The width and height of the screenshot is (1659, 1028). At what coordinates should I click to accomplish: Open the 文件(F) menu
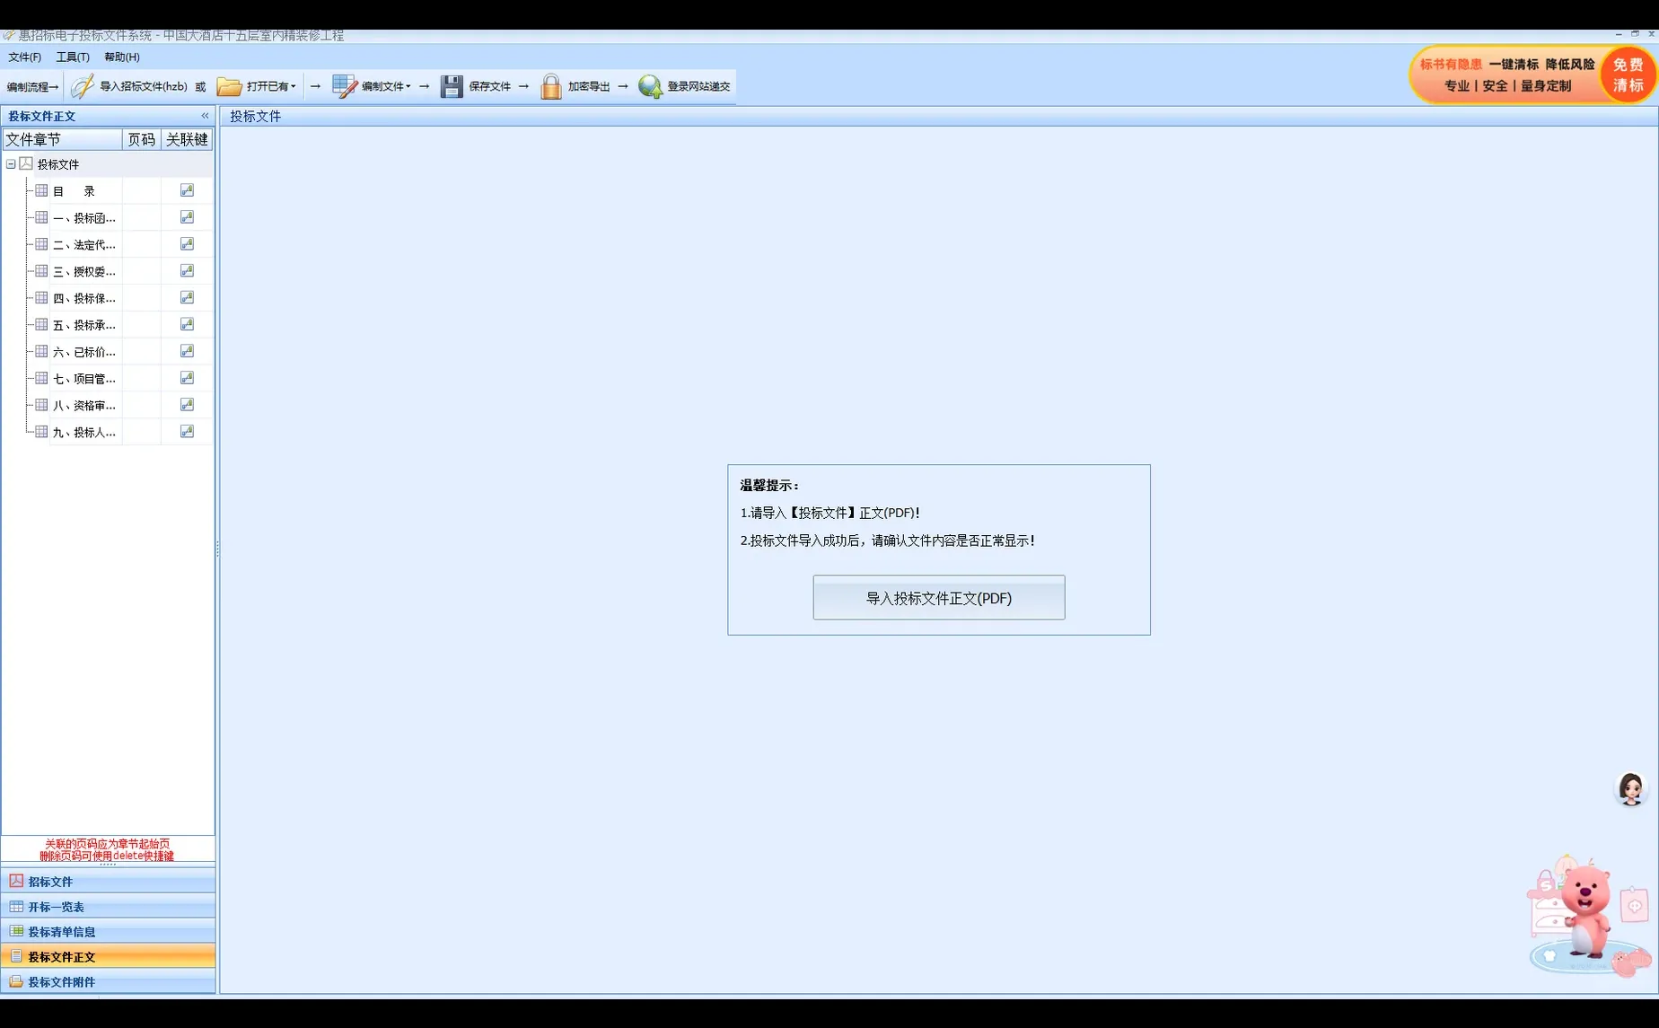24,57
